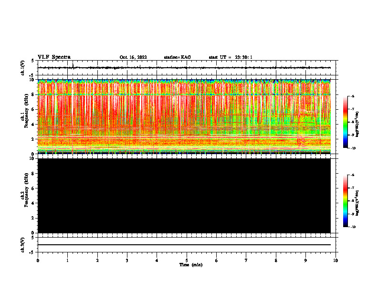Click time-axis tick label '8' at bottom
Screen dimensions: 378x292
click(276, 261)
